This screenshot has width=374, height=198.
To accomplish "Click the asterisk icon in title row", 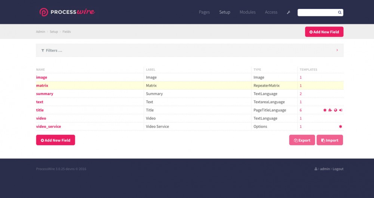I will (325, 110).
